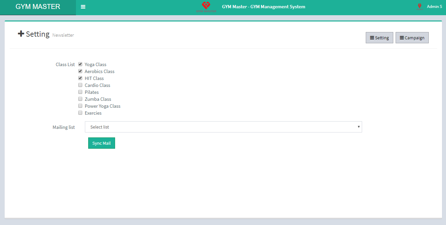
Task: Open the Admin S user menu
Action: 434,7
